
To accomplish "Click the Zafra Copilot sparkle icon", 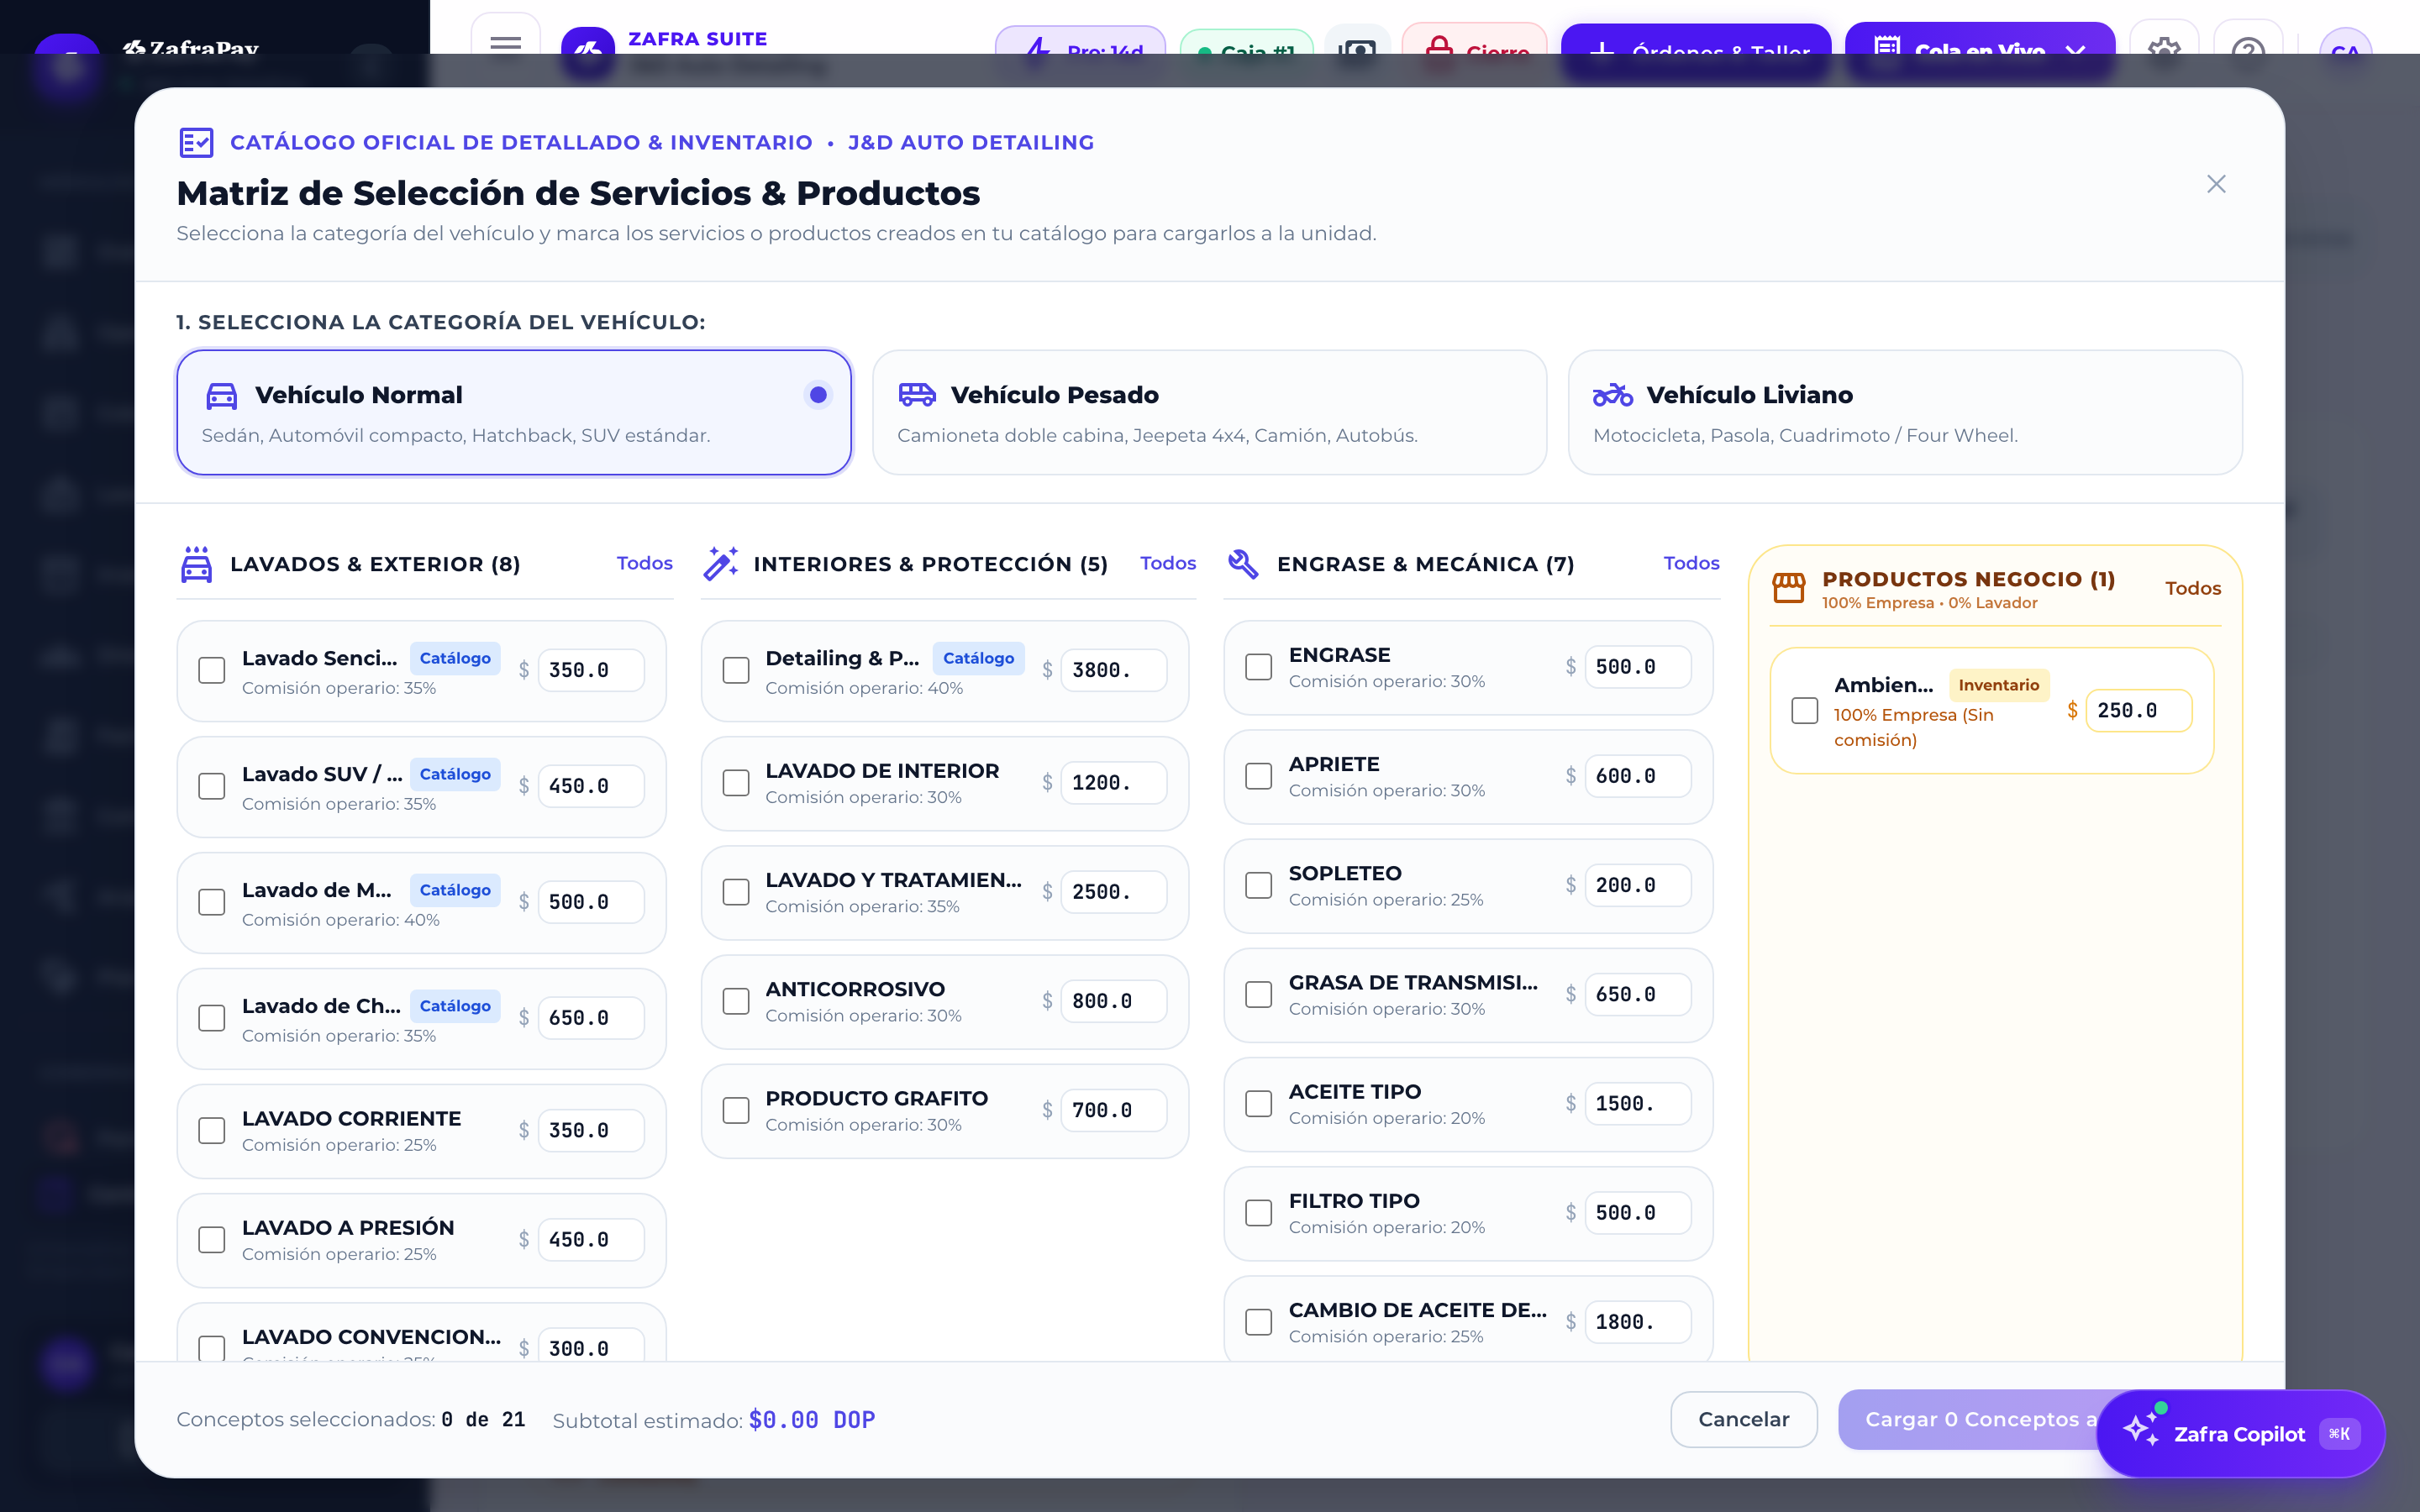I will [x=2140, y=1430].
